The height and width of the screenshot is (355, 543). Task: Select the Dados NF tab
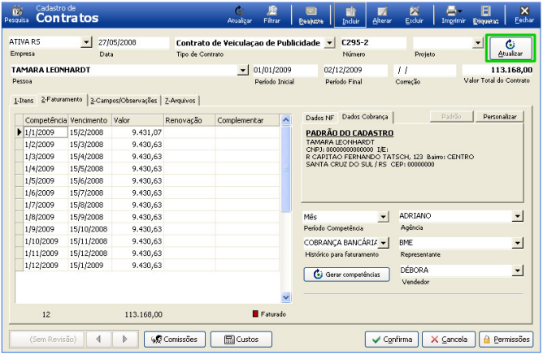319,118
